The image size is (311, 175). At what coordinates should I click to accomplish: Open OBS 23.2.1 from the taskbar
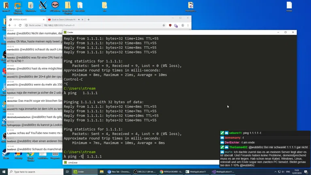(x=145, y=172)
